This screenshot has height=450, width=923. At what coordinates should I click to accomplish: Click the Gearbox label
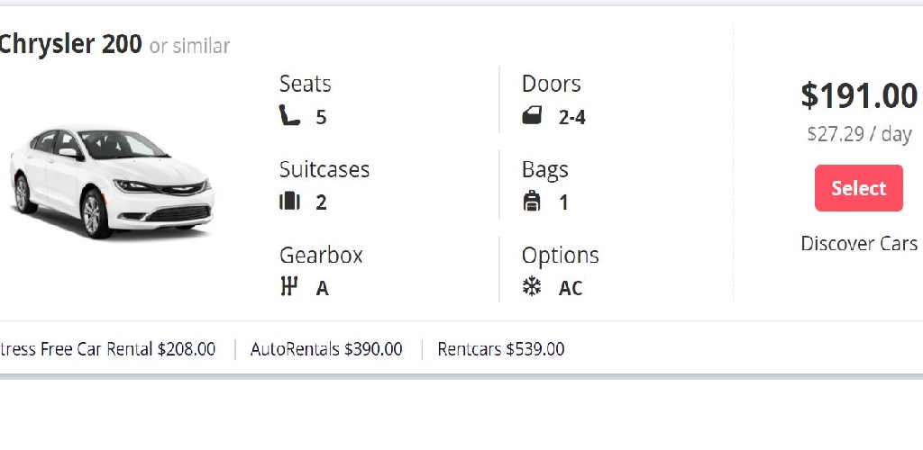321,255
